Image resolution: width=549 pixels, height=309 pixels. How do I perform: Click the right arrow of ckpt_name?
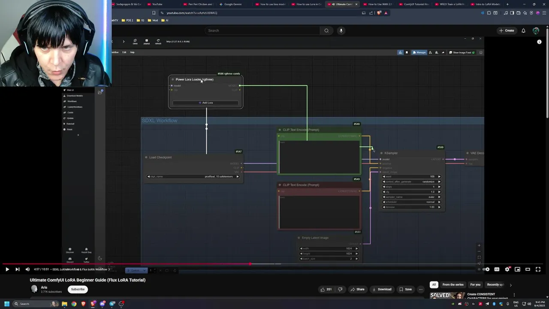point(238,176)
